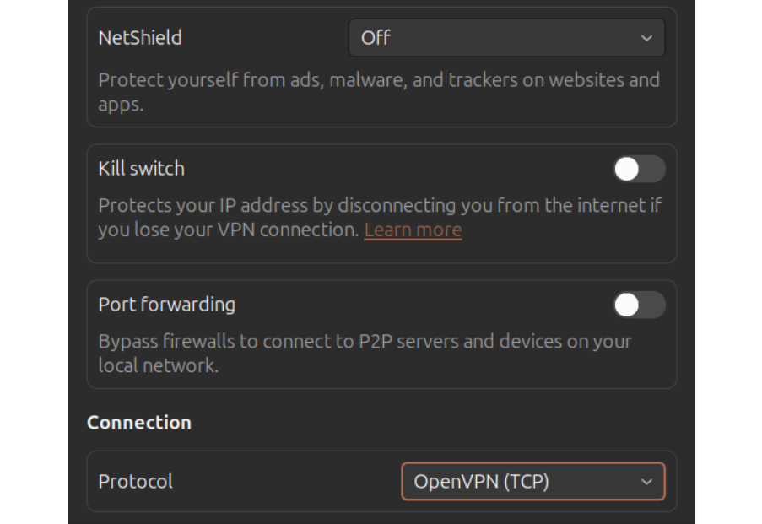Click the NetShield feature label
This screenshot has height=524, width=762.
[x=139, y=38]
